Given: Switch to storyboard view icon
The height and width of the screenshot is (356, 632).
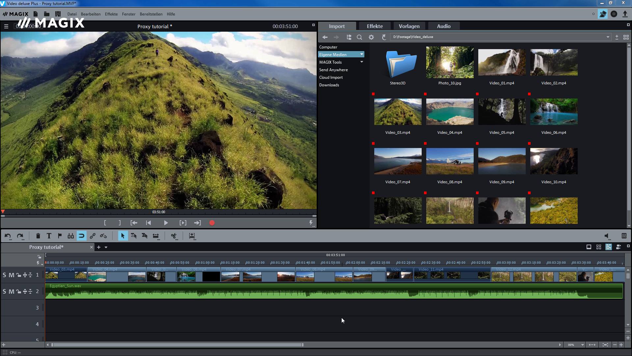Looking at the screenshot, I should coord(589,247).
